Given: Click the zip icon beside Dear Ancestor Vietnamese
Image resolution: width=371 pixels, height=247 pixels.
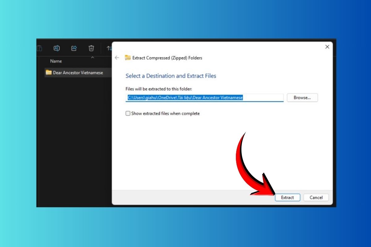Looking at the screenshot, I should click(x=49, y=73).
